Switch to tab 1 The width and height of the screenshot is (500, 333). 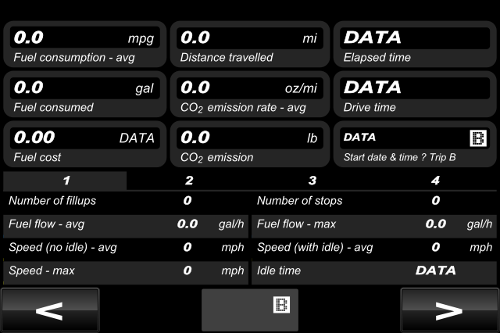click(65, 181)
